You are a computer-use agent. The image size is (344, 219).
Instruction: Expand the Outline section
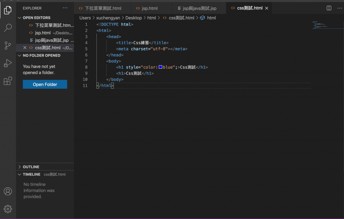click(x=19, y=167)
